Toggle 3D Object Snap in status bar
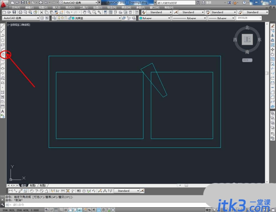The width and height of the screenshot is (276, 212). point(75,210)
